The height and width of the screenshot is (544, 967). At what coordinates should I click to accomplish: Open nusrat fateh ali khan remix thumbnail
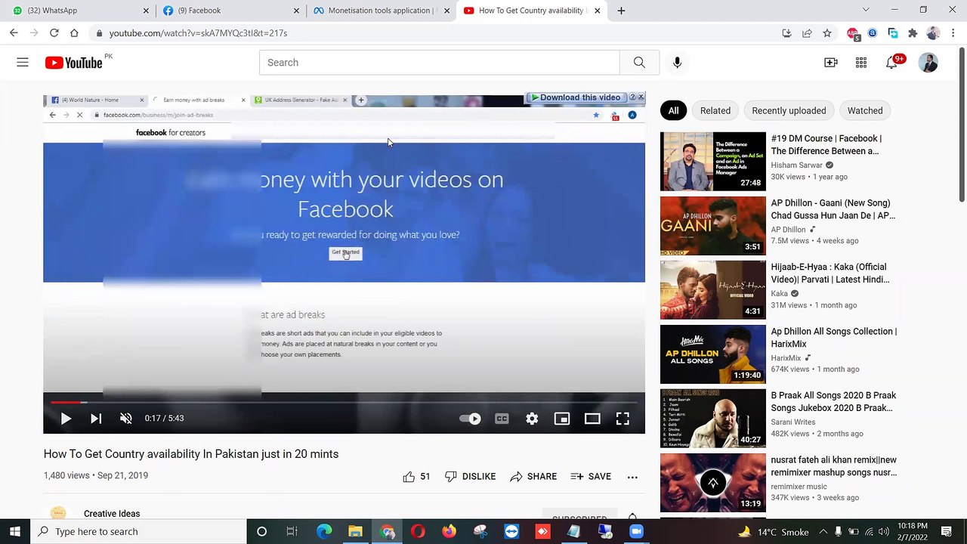pyautogui.click(x=712, y=483)
